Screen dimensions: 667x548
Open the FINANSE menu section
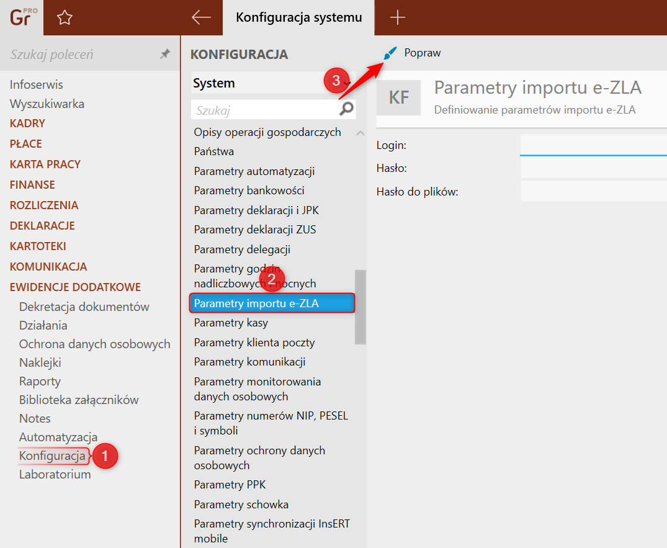pyautogui.click(x=32, y=185)
